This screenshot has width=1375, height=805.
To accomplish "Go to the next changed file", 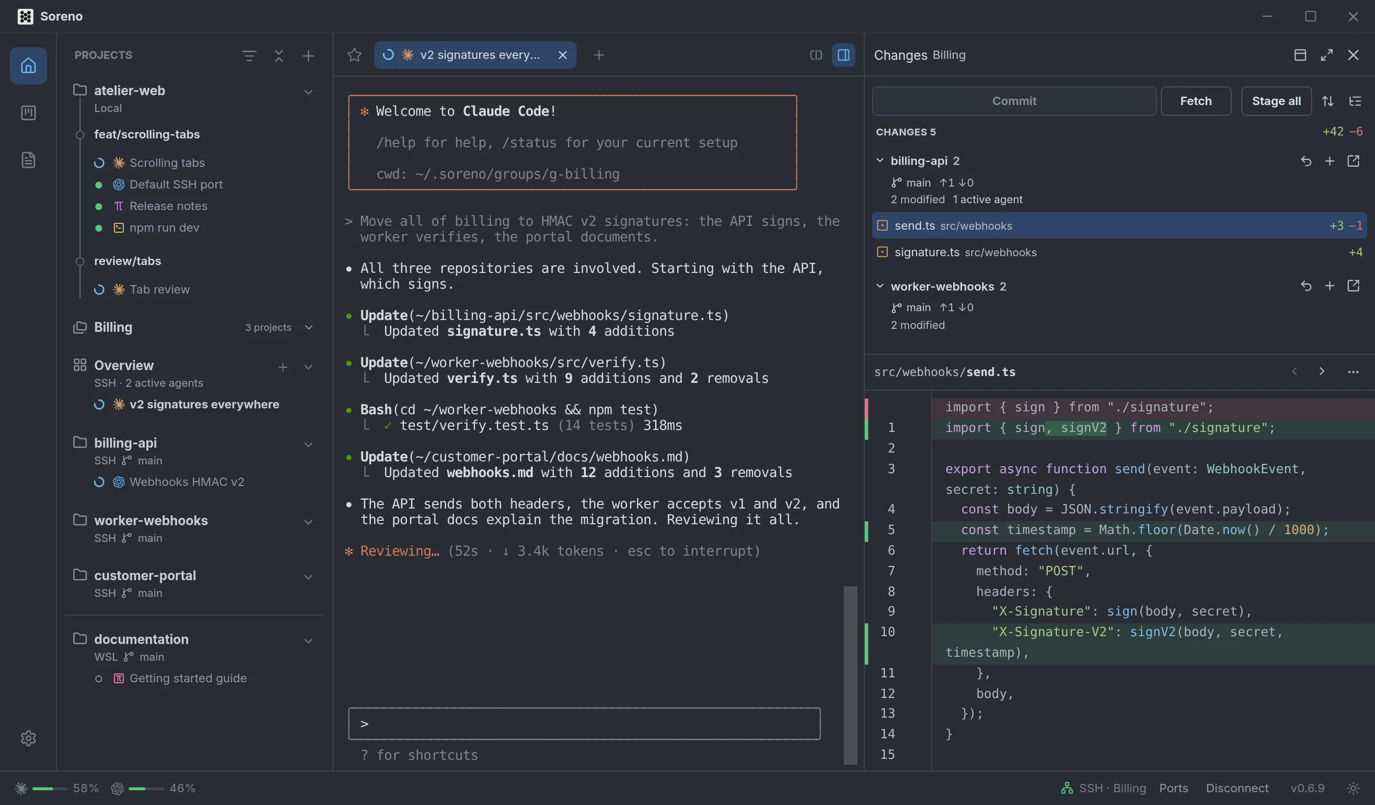I will click(x=1321, y=372).
